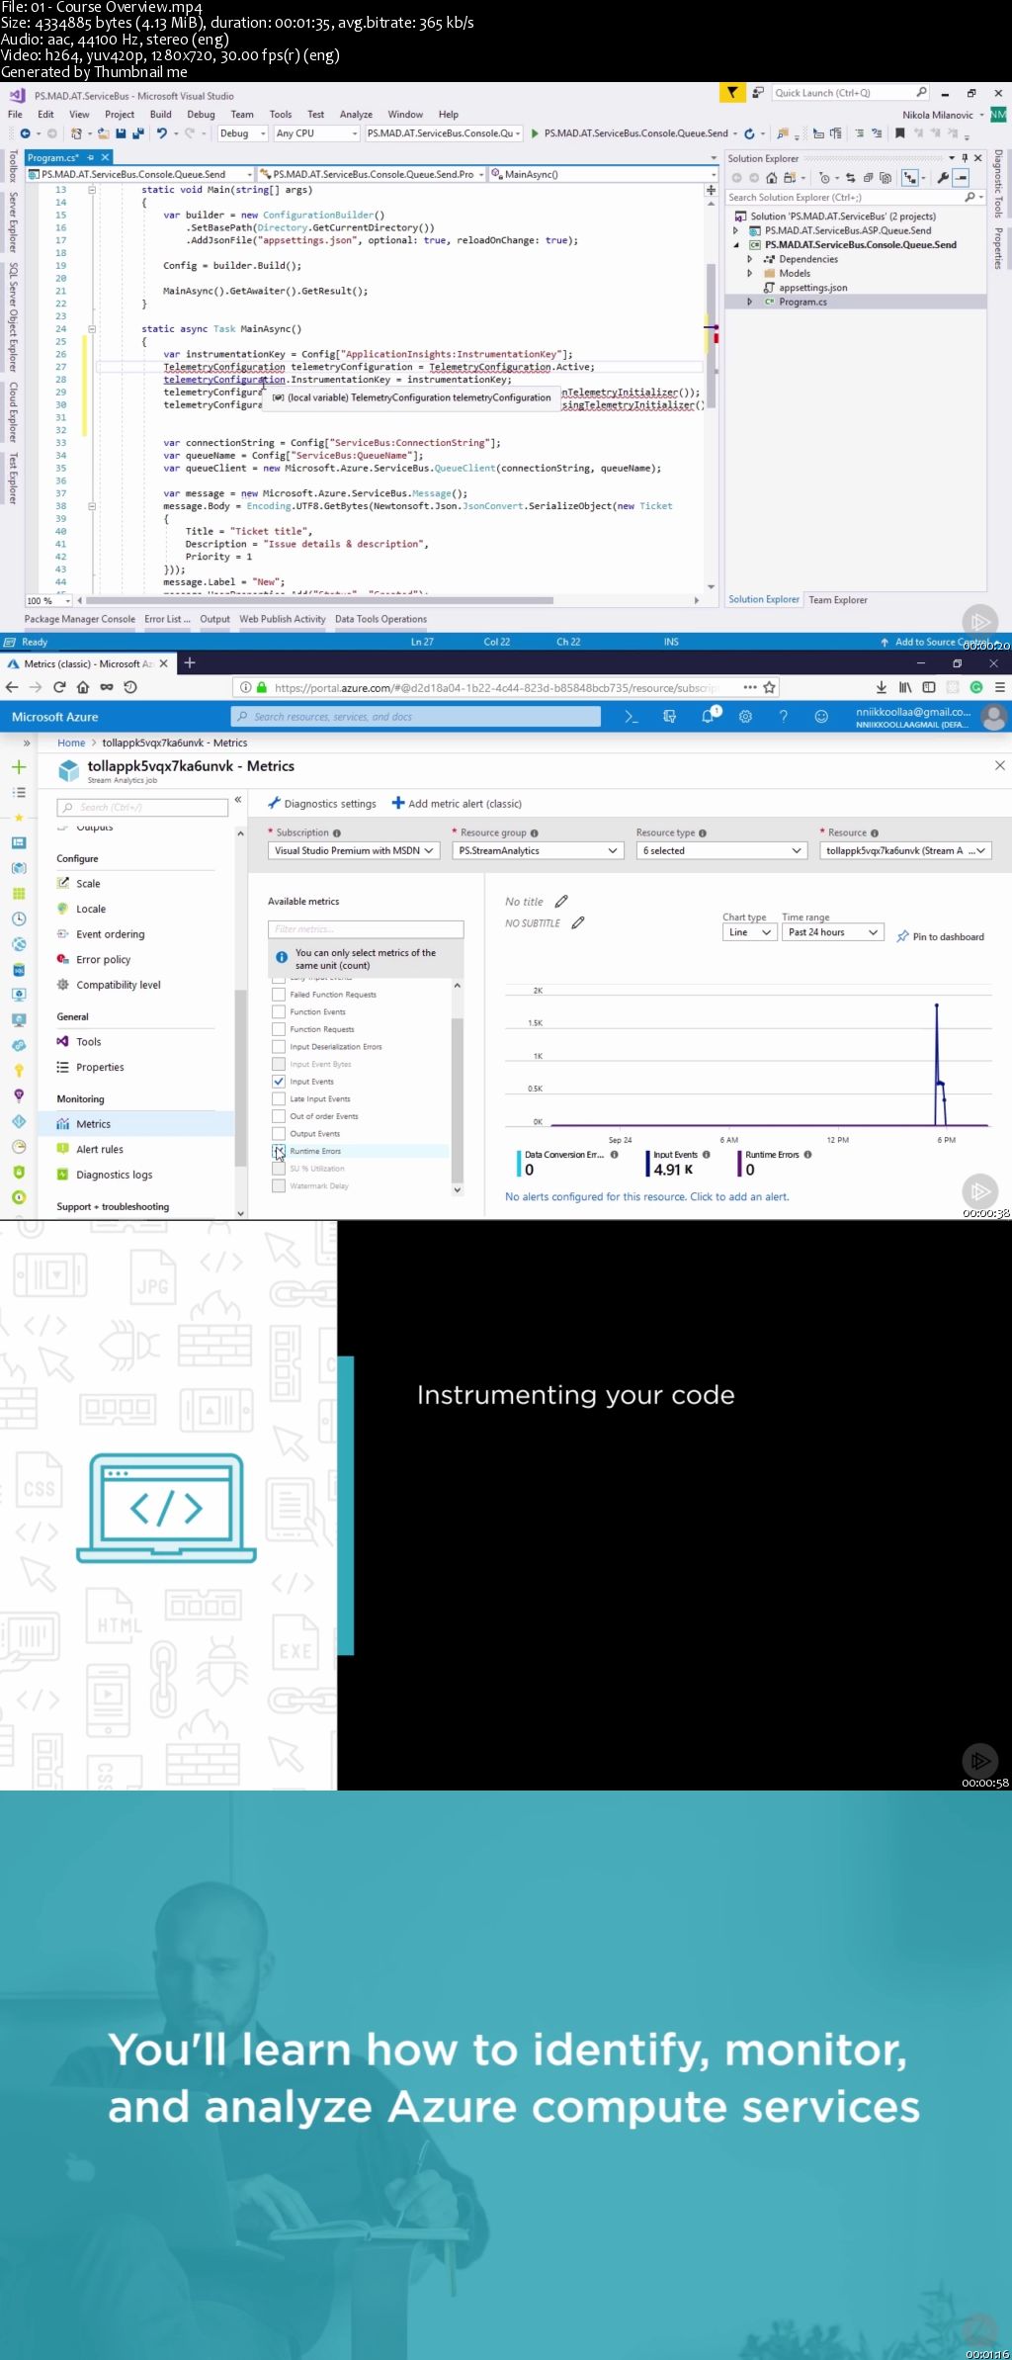Click the Azure feedback smiley icon
The width and height of the screenshot is (1012, 2360).
click(x=821, y=717)
